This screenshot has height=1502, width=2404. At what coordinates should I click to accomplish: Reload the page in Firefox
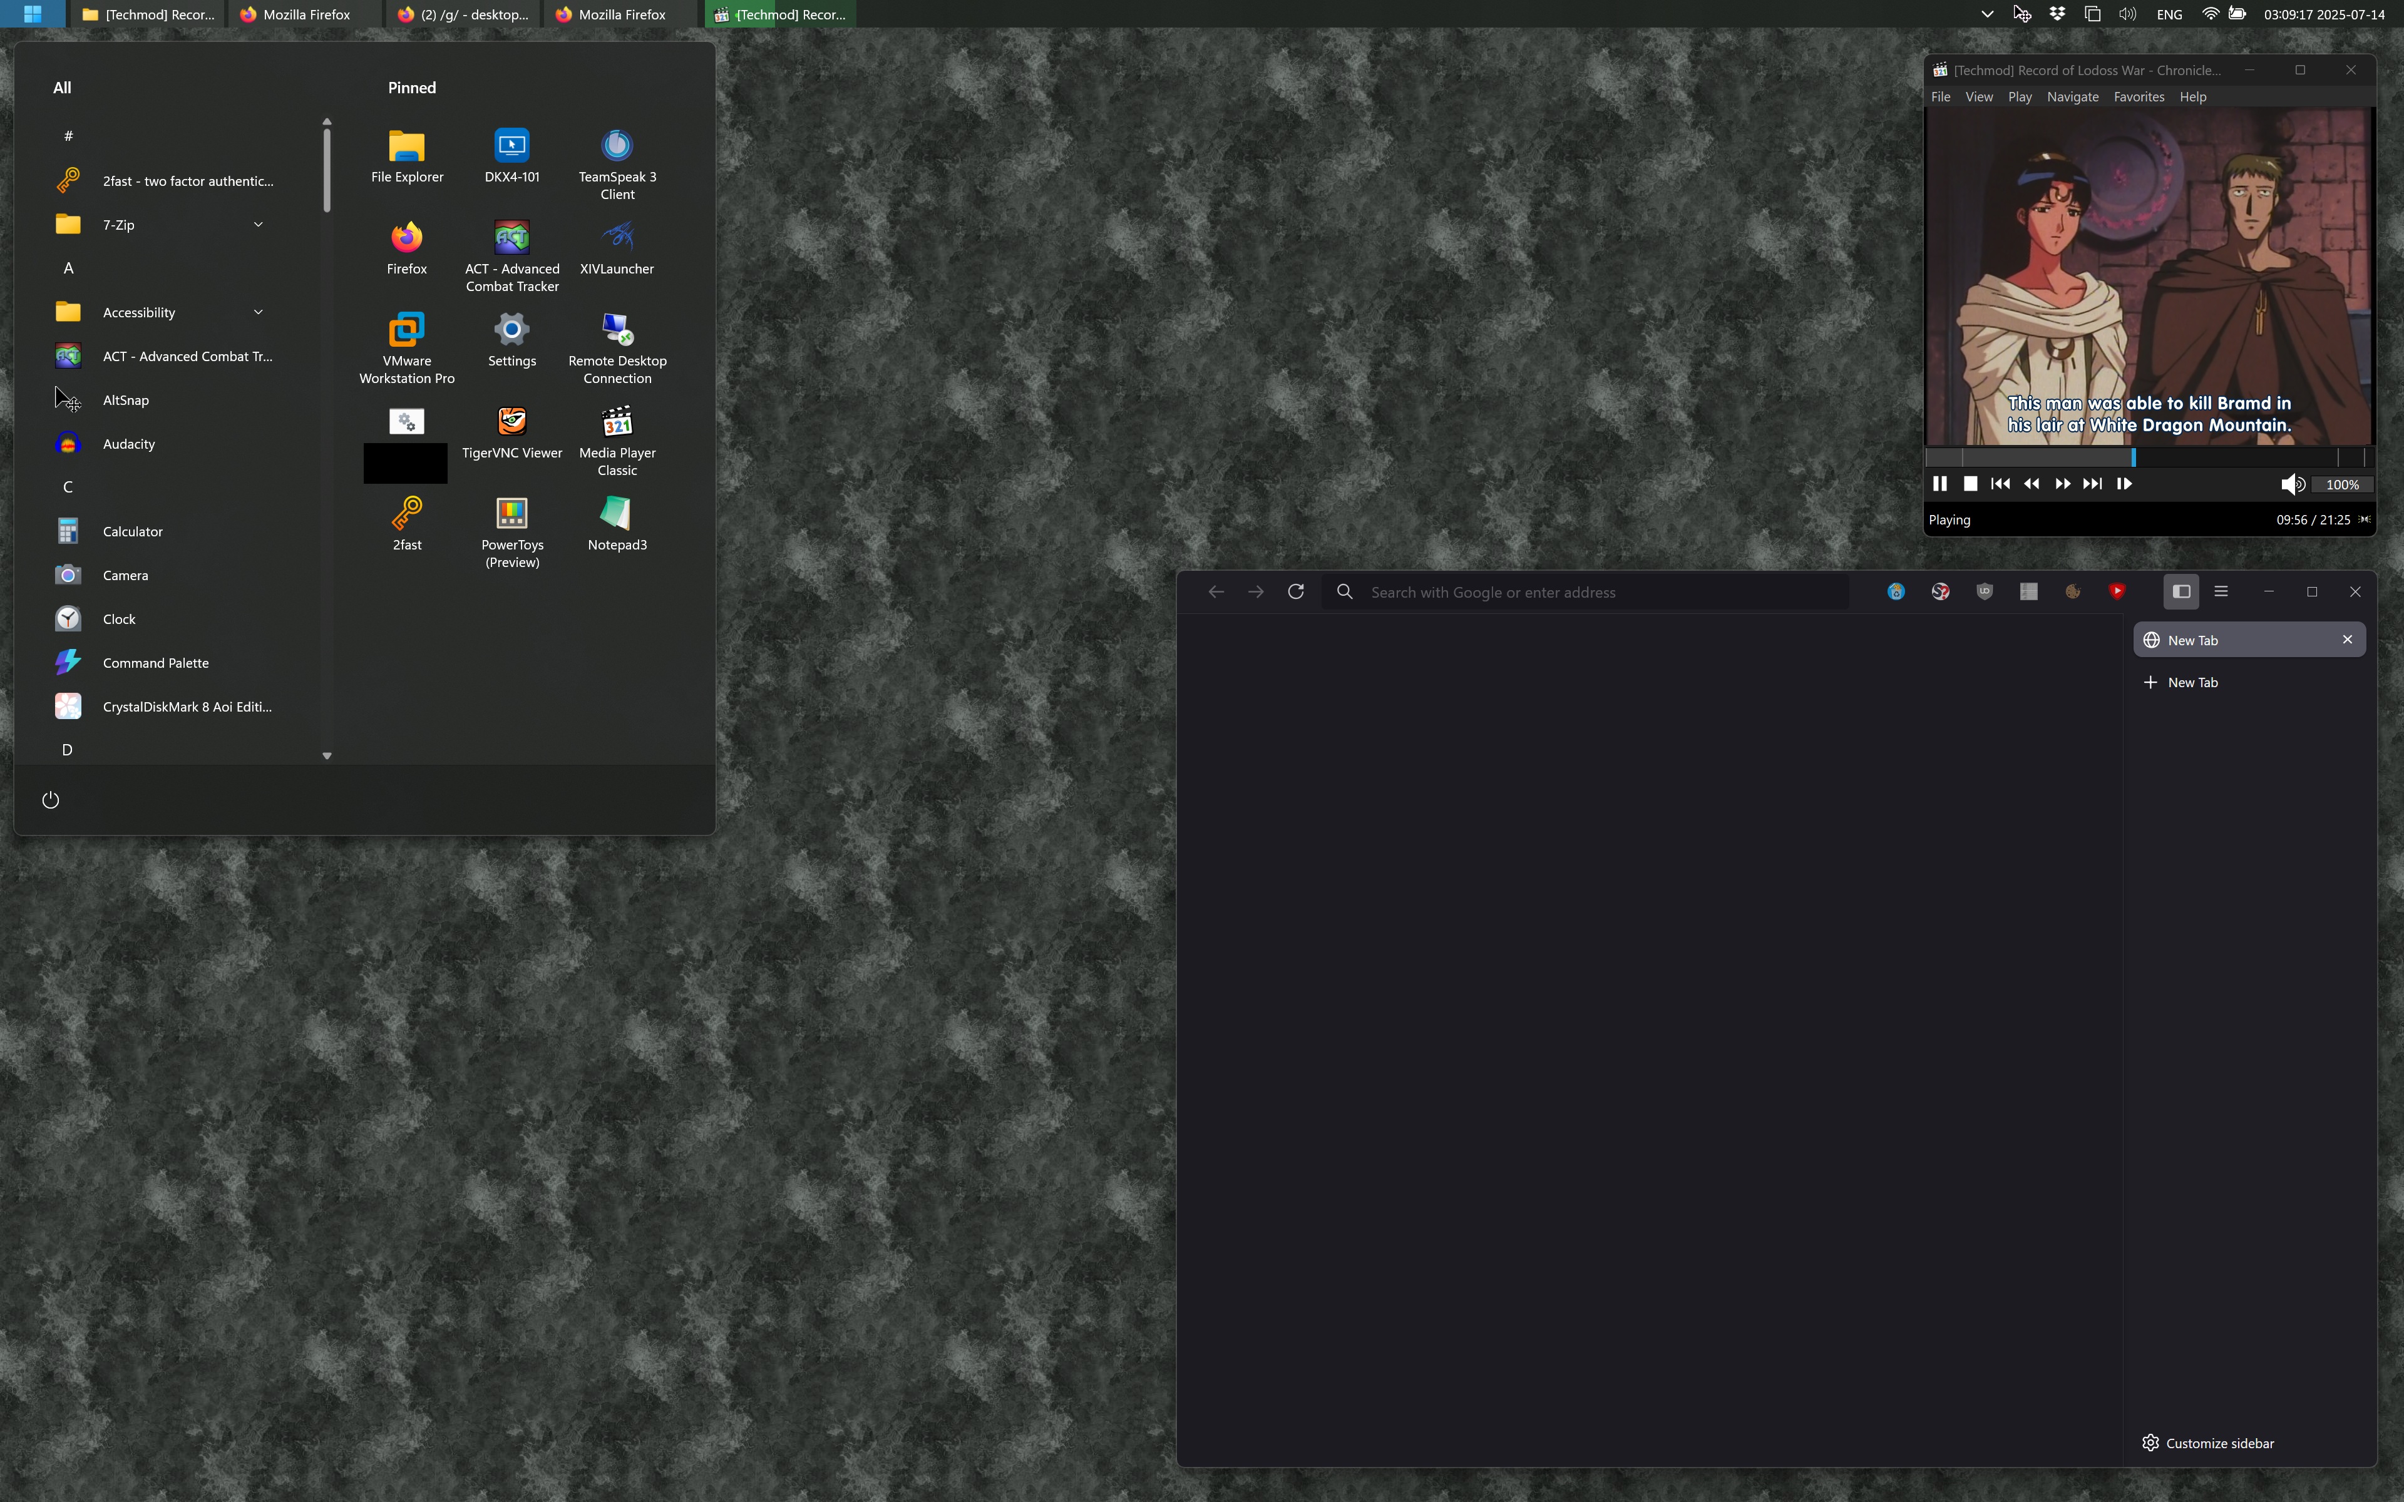click(1295, 592)
